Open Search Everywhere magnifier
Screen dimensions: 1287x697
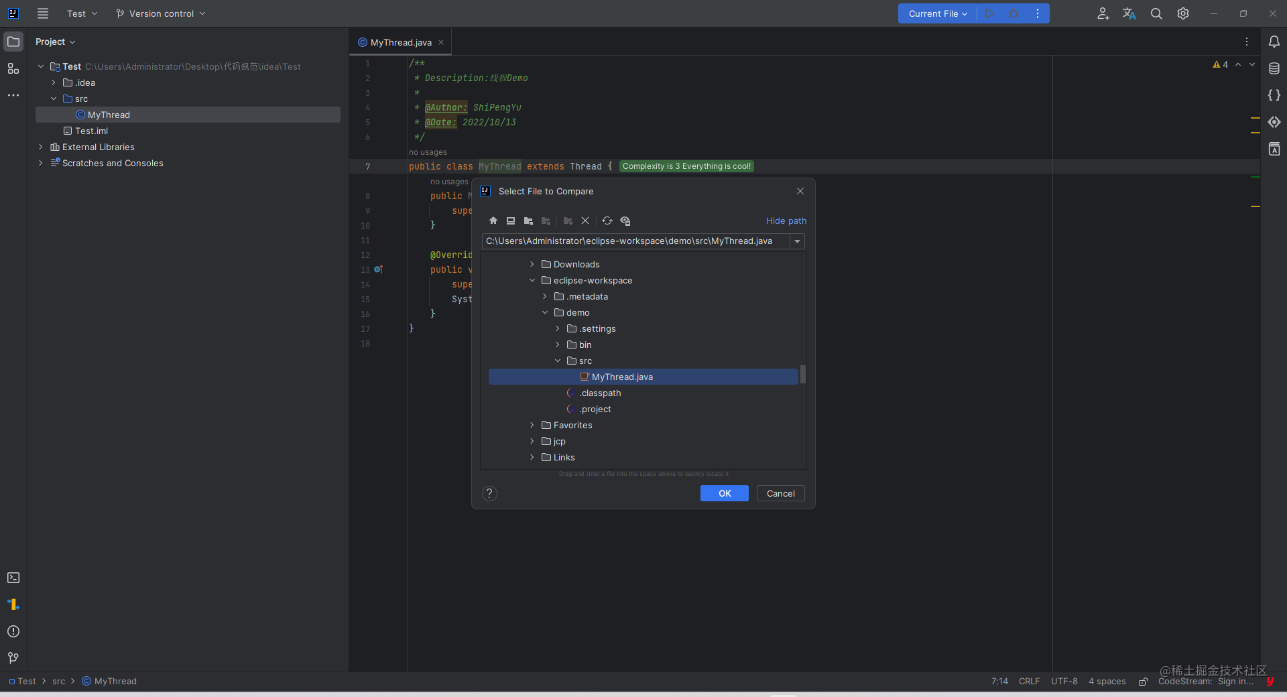coord(1156,13)
